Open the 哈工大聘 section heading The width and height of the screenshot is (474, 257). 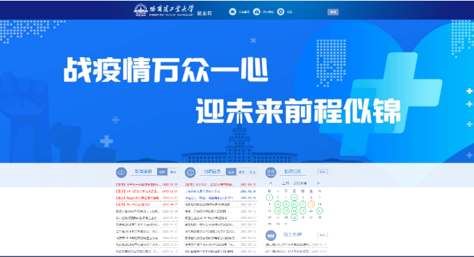pyautogui.click(x=293, y=234)
